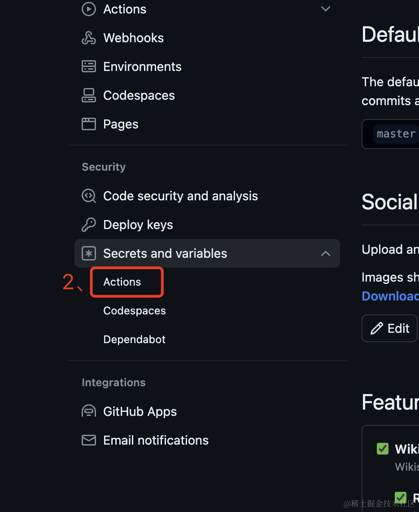Screen dimensions: 419x512
Task: Open Actions under Secrets and variables
Action: [x=122, y=282]
